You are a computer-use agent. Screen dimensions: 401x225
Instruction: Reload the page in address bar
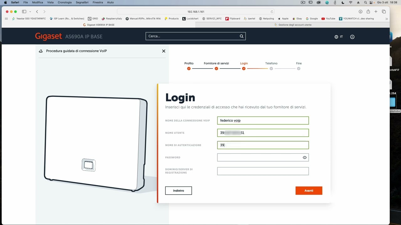272,12
